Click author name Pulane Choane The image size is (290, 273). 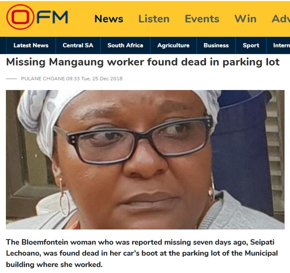pyautogui.click(x=43, y=79)
